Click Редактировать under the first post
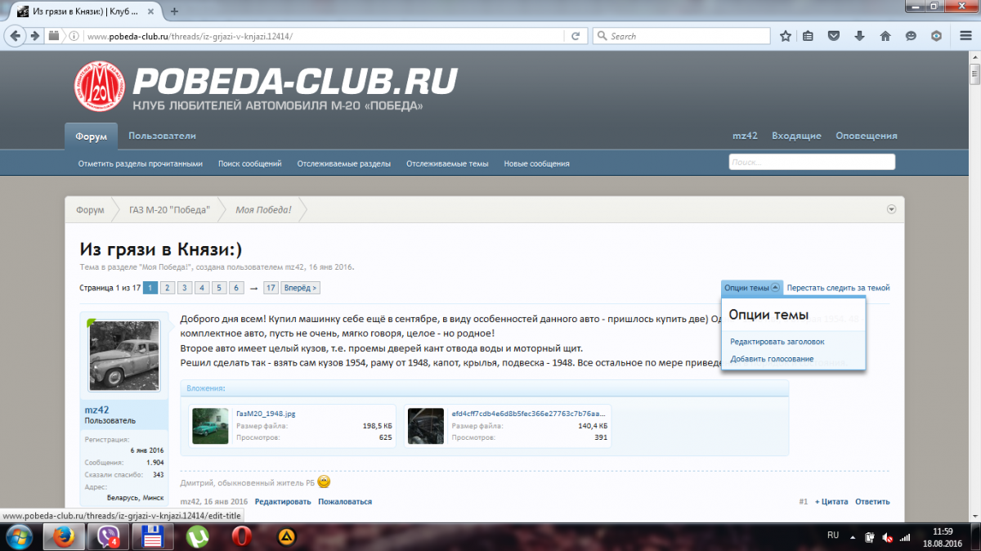The width and height of the screenshot is (981, 551). tap(283, 502)
